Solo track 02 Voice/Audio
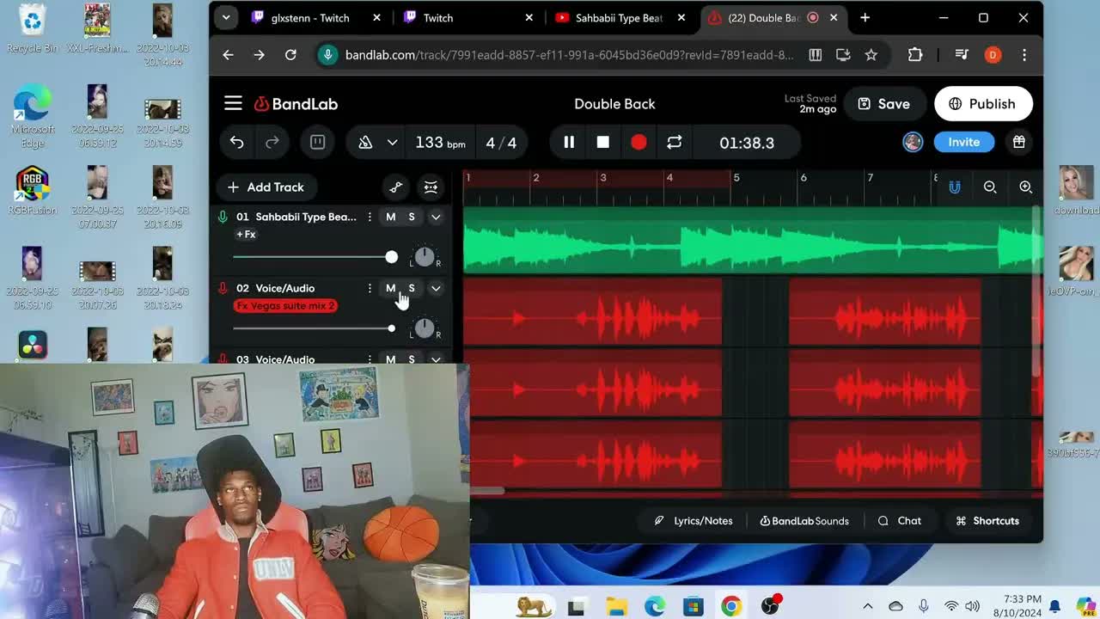This screenshot has width=1100, height=619. [x=412, y=289]
